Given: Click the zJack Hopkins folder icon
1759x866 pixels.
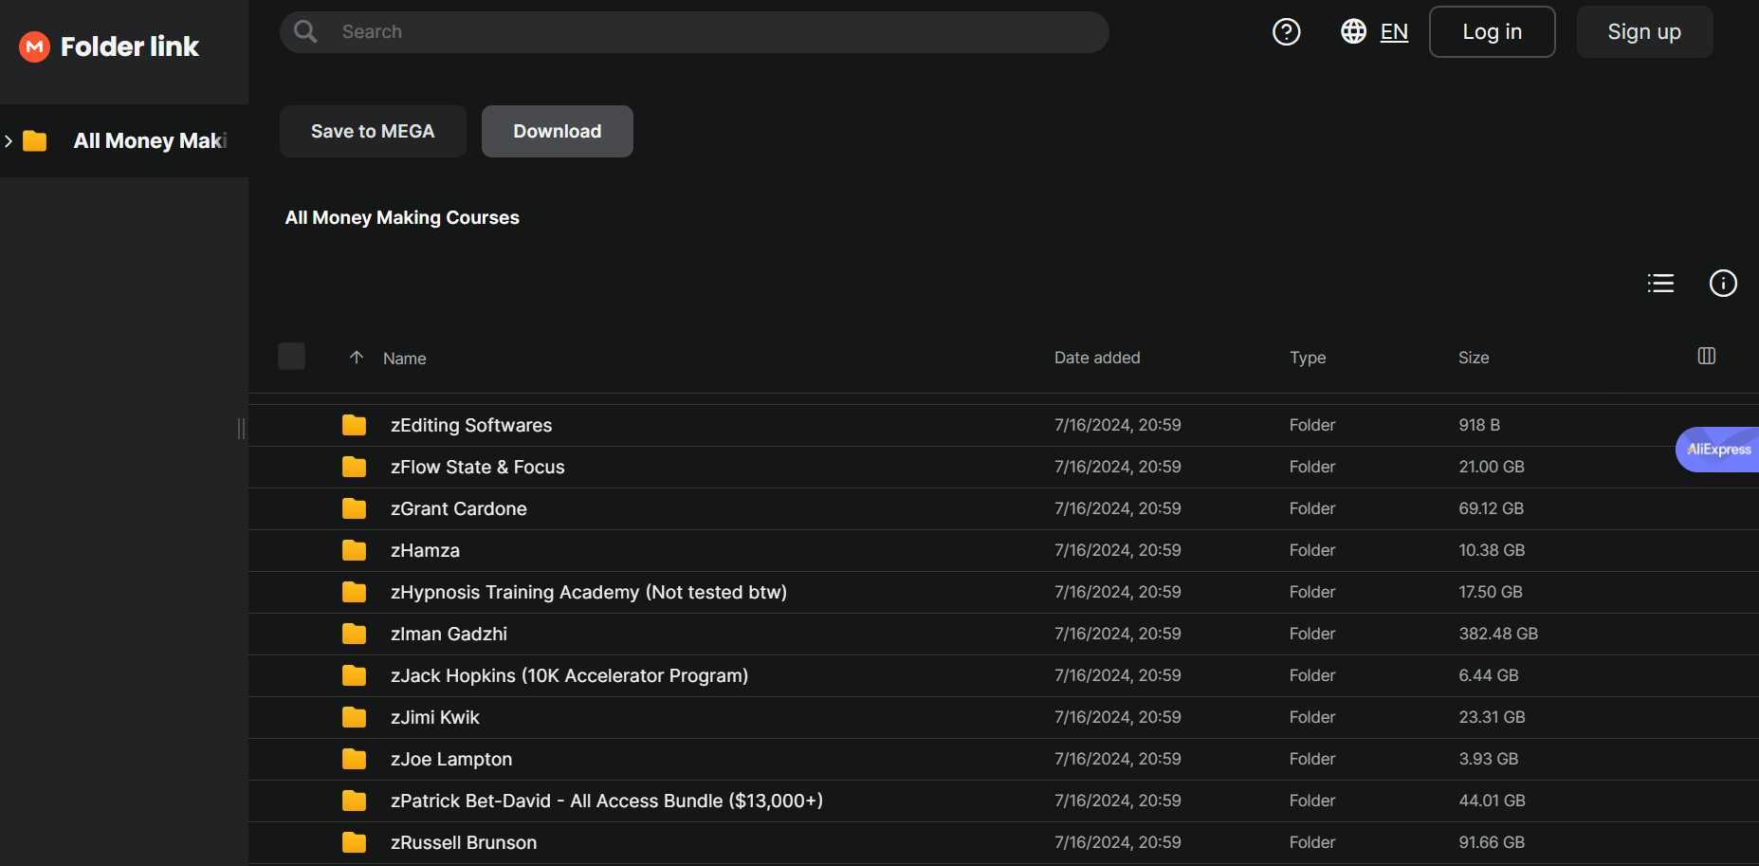Looking at the screenshot, I should tap(354, 675).
